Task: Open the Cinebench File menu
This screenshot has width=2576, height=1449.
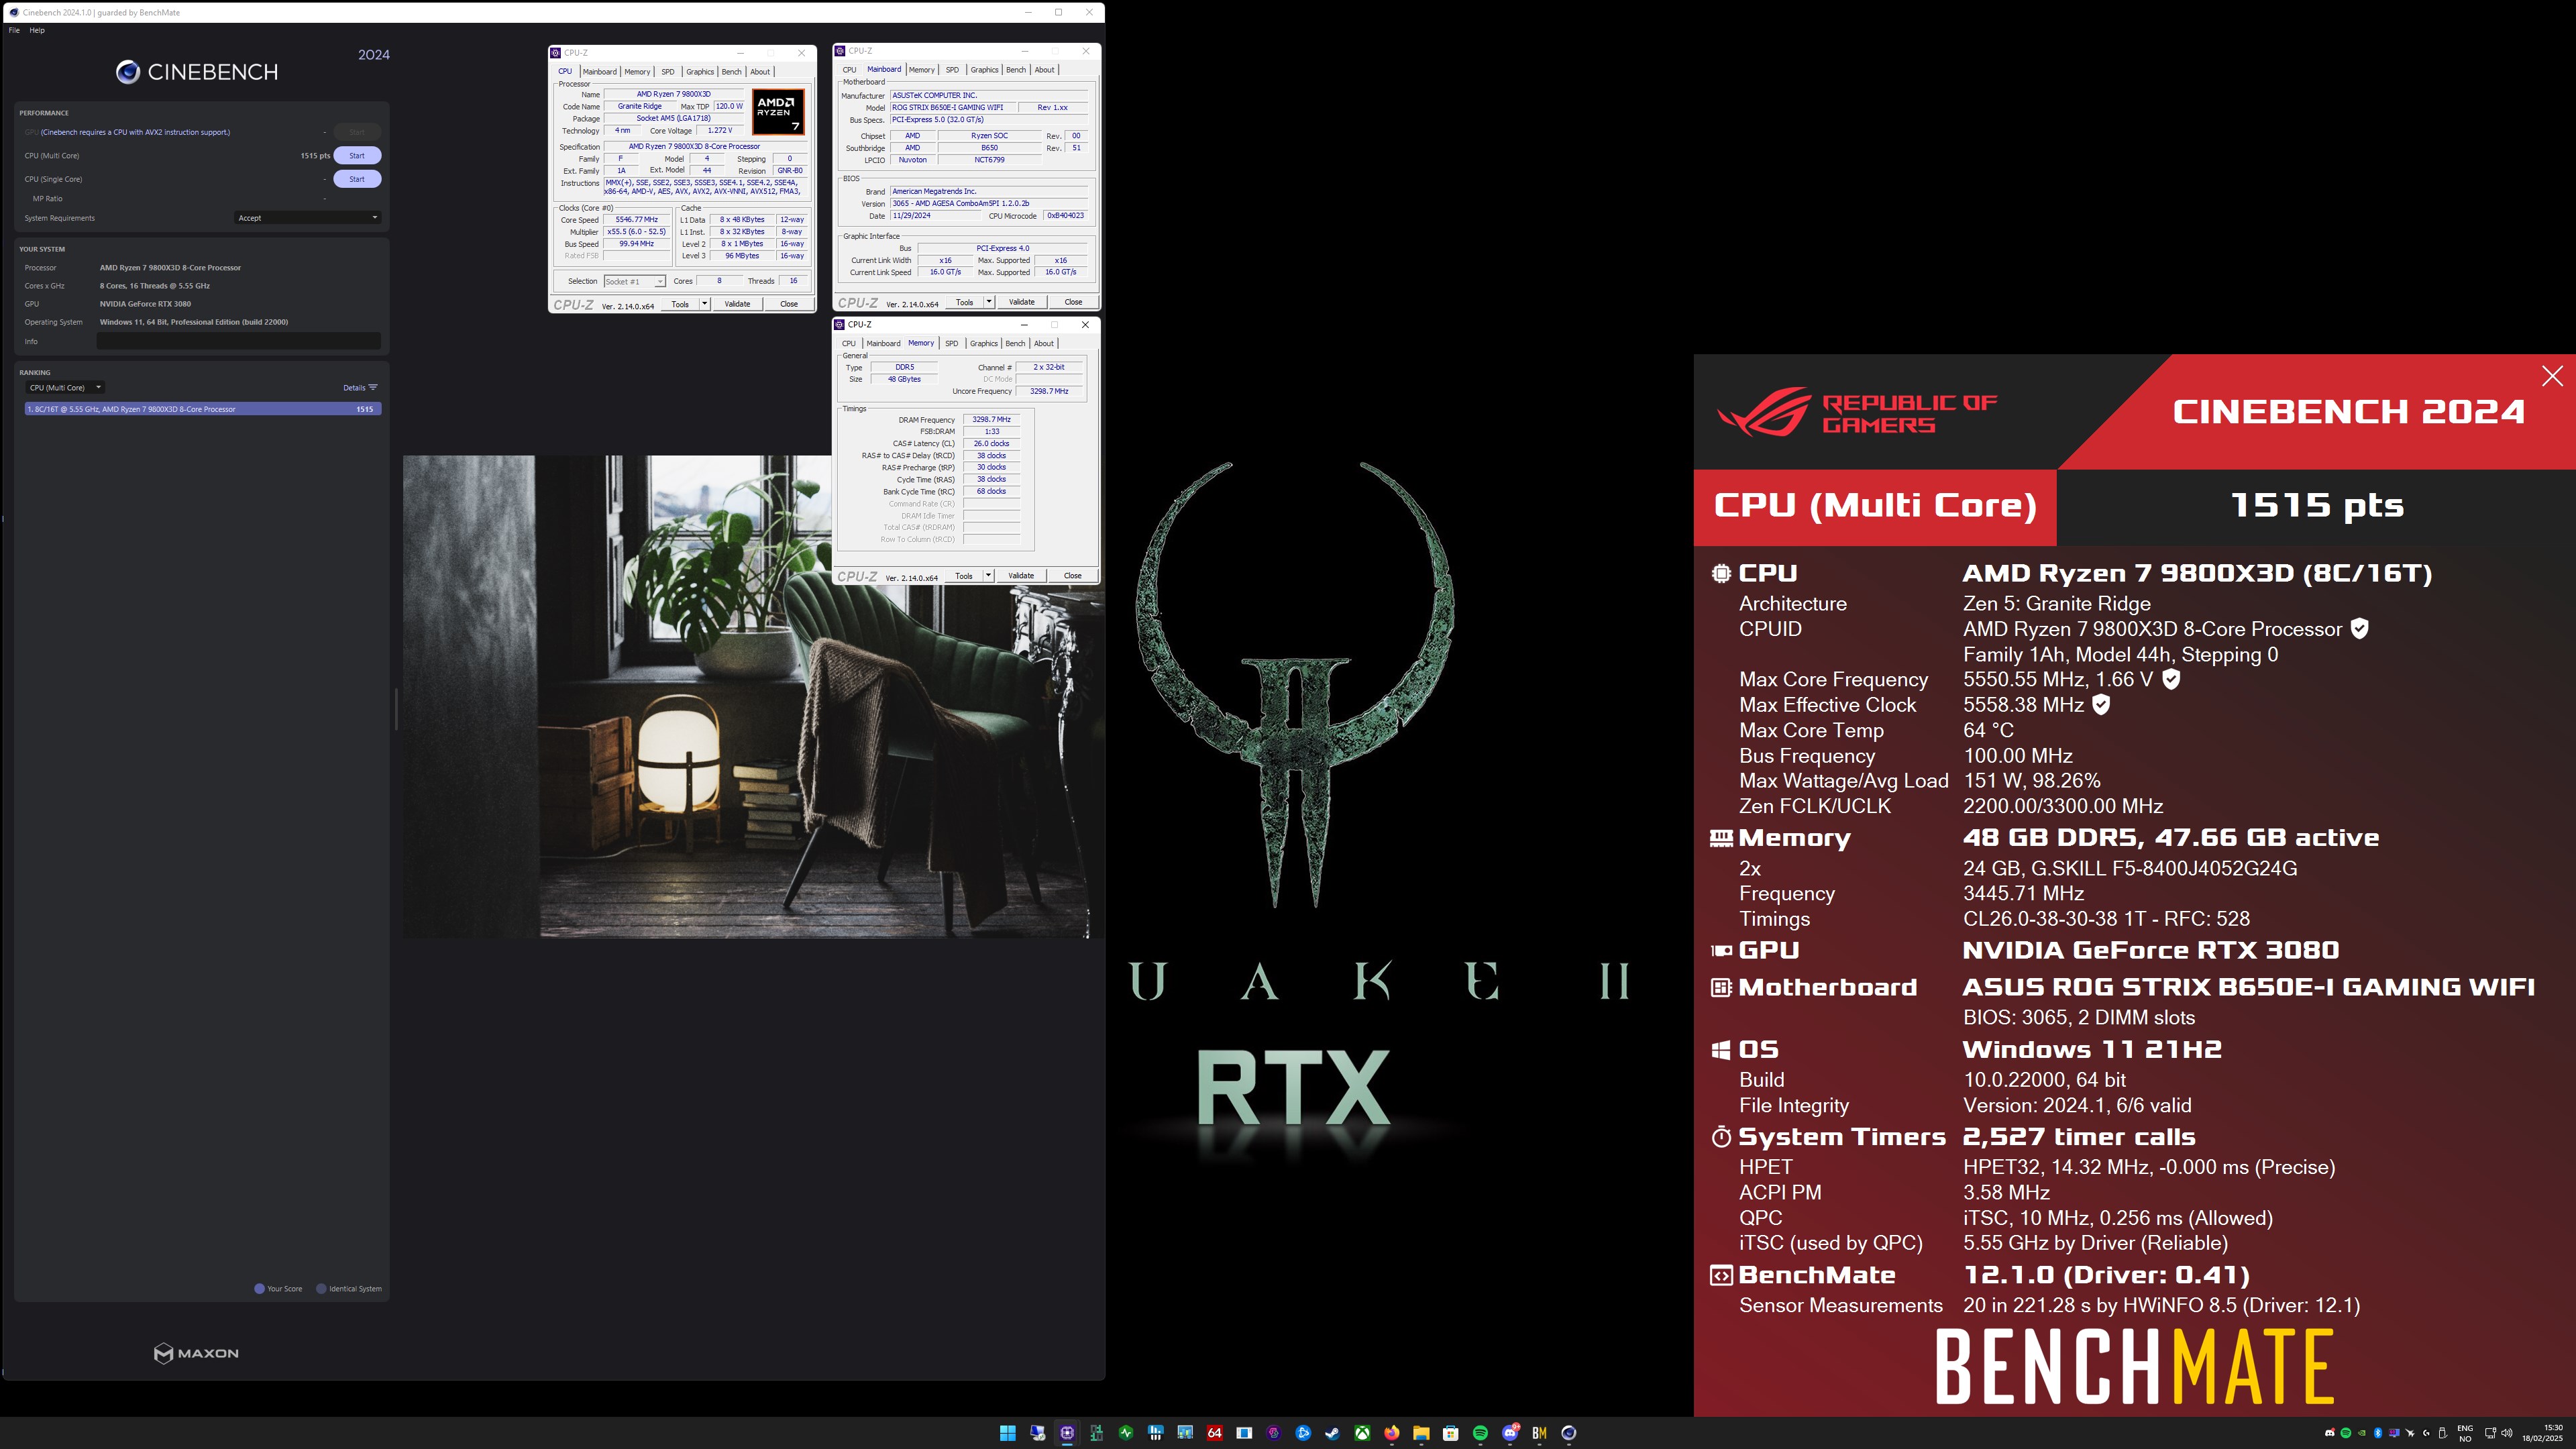Action: coord(14,30)
